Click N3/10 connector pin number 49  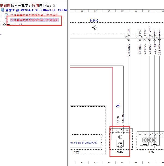152,37
